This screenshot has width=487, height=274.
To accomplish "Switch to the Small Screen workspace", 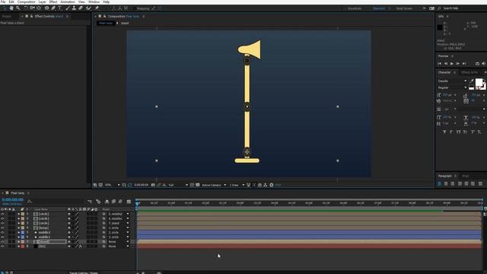I will coord(404,8).
